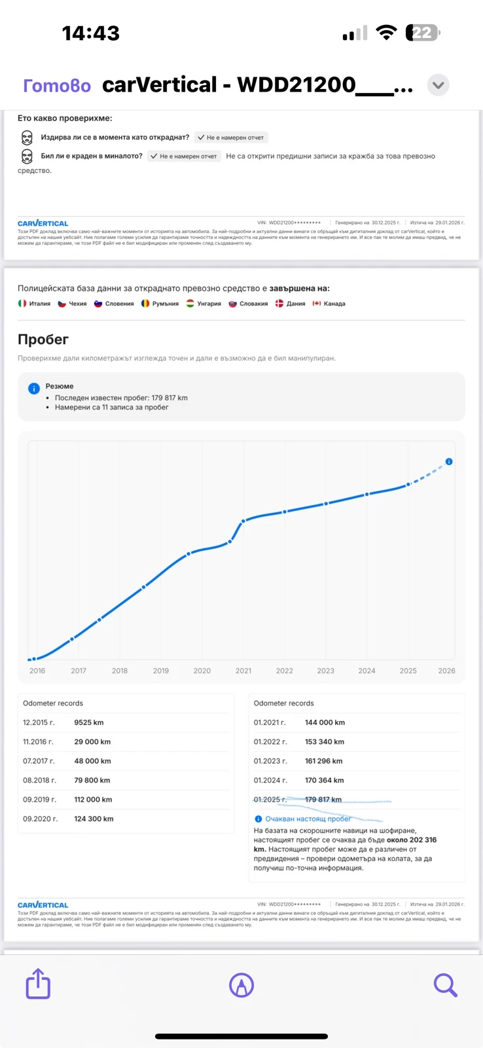Tap the Canada flag icon

317,304
